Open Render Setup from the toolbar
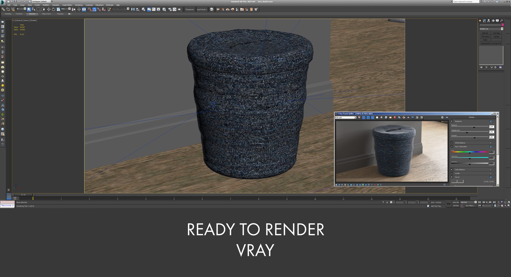 [x=170, y=9]
